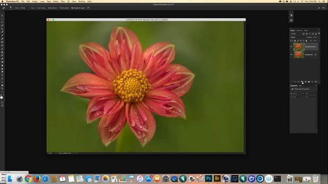The width and height of the screenshot is (328, 184).
Task: Switch to the Channels tab
Action: tap(299, 31)
